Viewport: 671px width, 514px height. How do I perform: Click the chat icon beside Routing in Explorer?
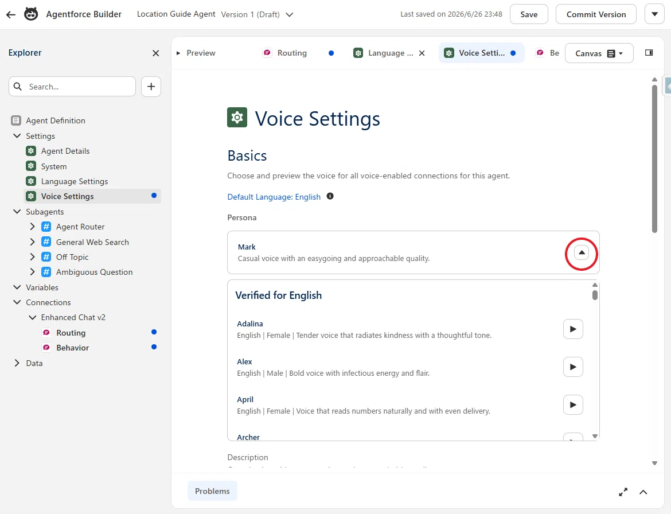point(46,333)
